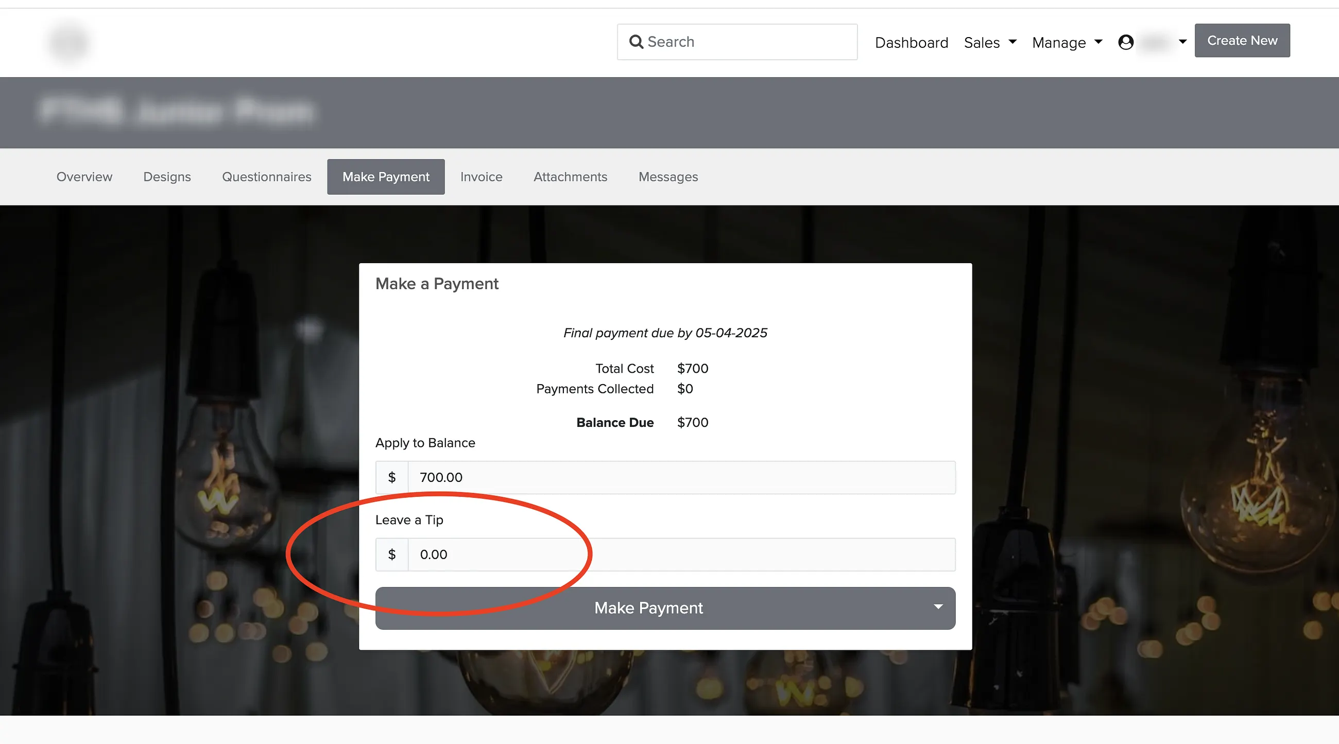
Task: Click the search magnifier icon
Action: click(x=636, y=42)
